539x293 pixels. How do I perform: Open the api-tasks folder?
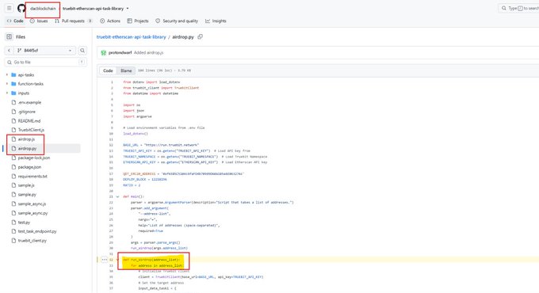(26, 75)
